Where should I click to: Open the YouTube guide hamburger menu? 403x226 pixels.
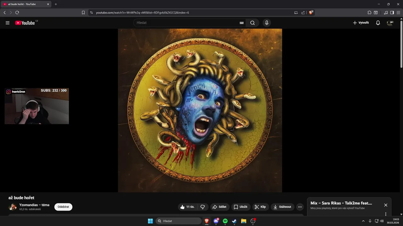[x=8, y=23]
